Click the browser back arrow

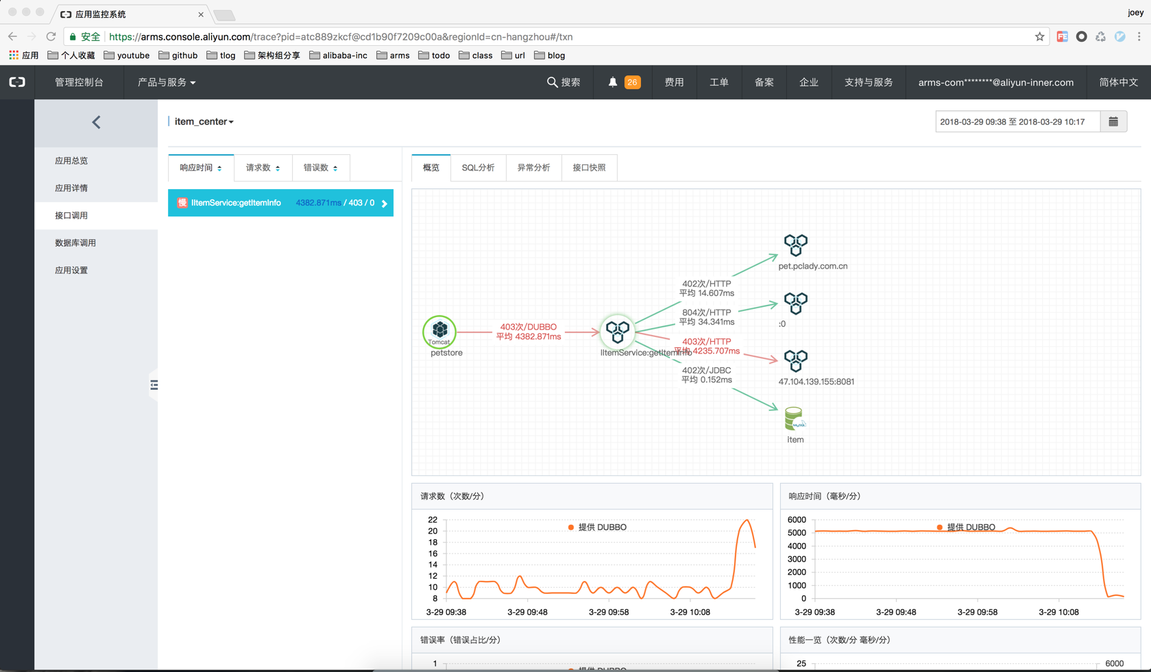coord(13,36)
